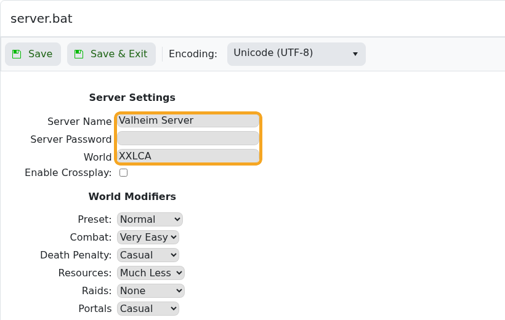Click the Save & Exit button
This screenshot has width=505, height=320.
click(x=111, y=54)
